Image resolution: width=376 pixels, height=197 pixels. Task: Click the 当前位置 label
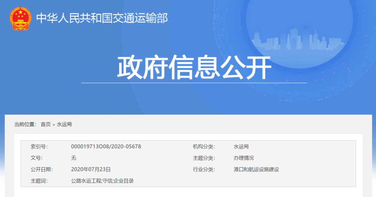[x=25, y=124]
